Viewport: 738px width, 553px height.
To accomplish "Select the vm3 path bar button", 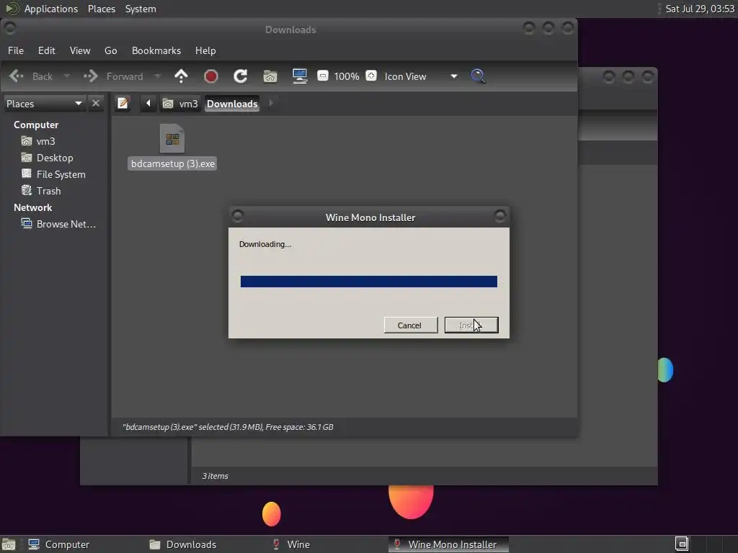I will (180, 104).
